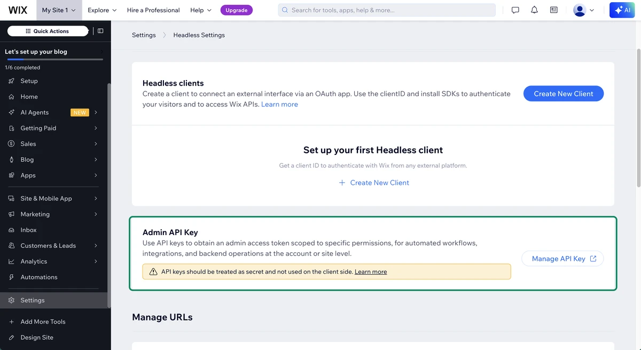Click the Blog pen icon
Image resolution: width=641 pixels, height=350 pixels.
point(11,160)
